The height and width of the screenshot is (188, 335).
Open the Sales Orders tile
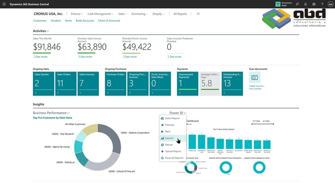tap(66, 84)
